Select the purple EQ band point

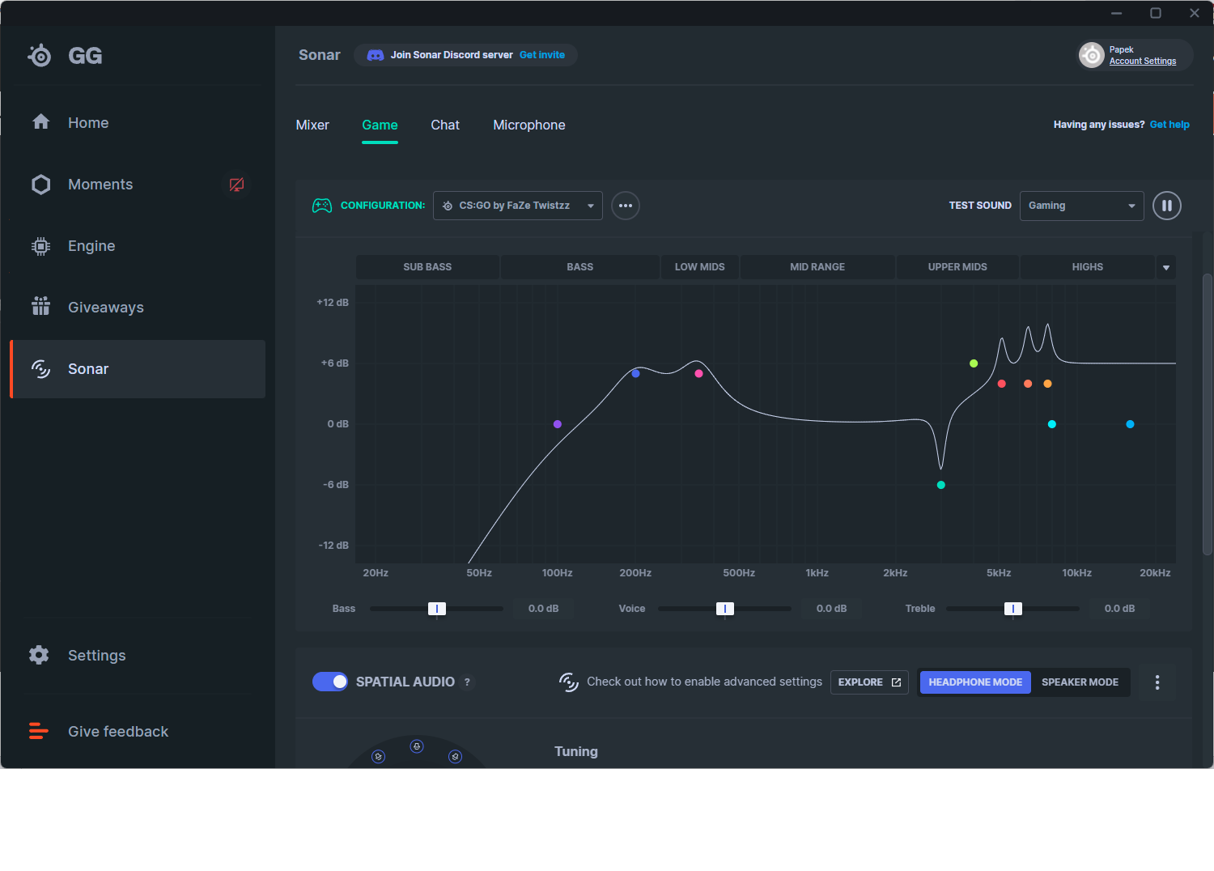coord(558,424)
